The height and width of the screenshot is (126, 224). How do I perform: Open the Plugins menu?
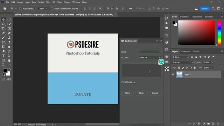tap(67, 2)
